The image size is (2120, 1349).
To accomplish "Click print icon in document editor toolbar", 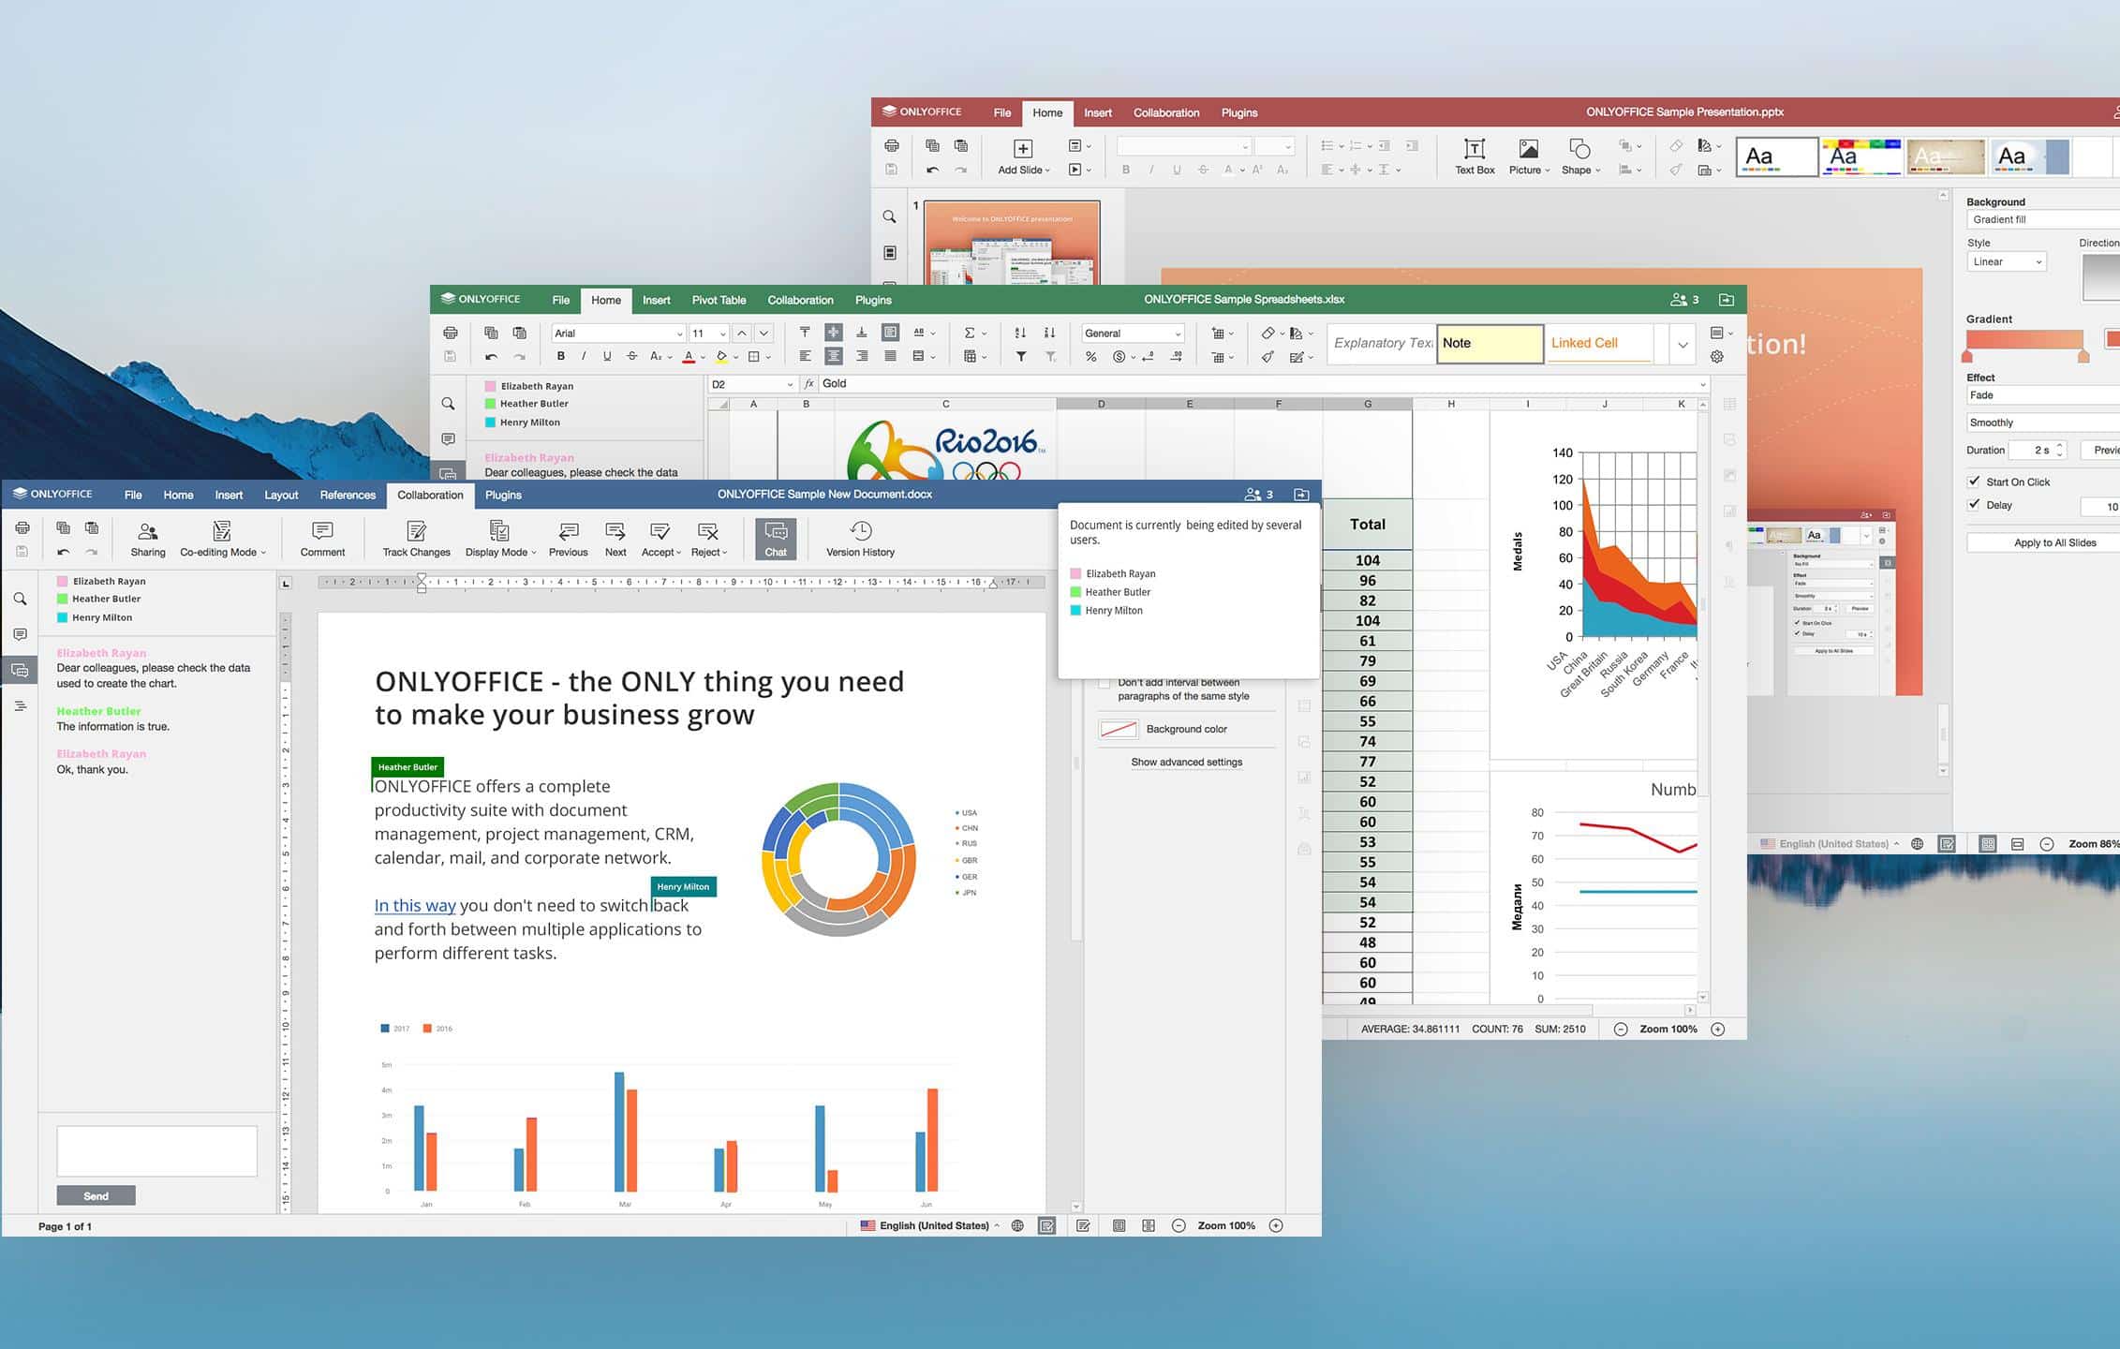I will tap(22, 528).
